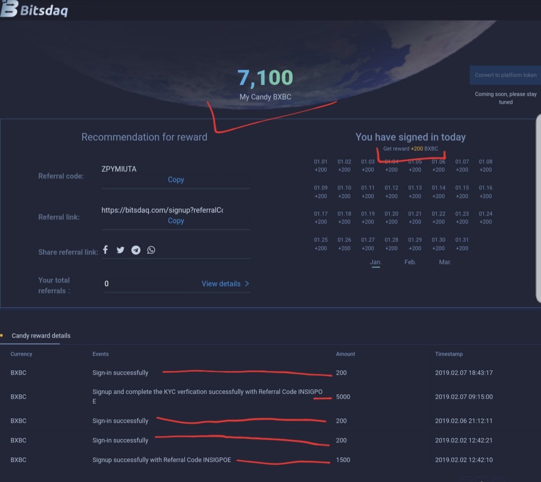Screen dimensions: 541x482
Task: Share referral link on Twitter
Action: (120, 250)
